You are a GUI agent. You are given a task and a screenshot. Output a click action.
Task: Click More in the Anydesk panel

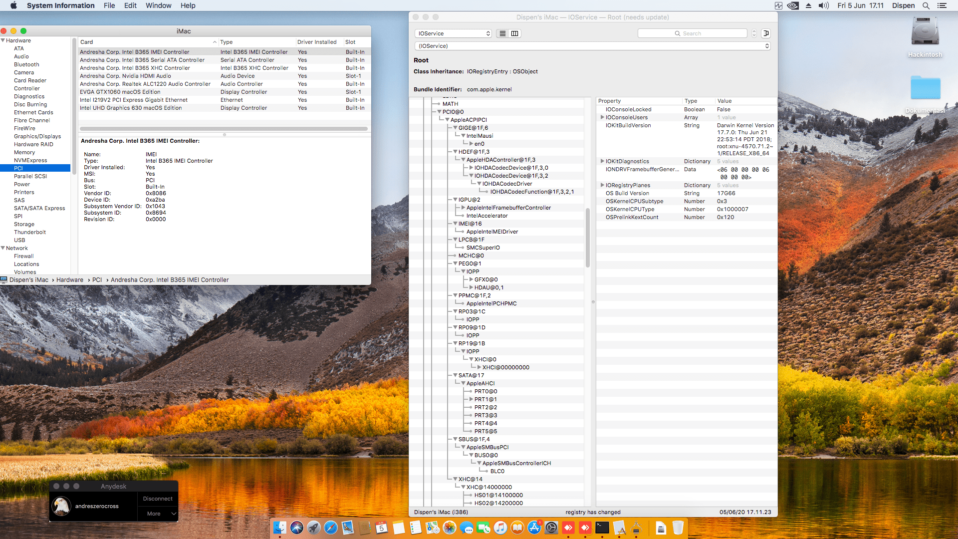pos(154,514)
